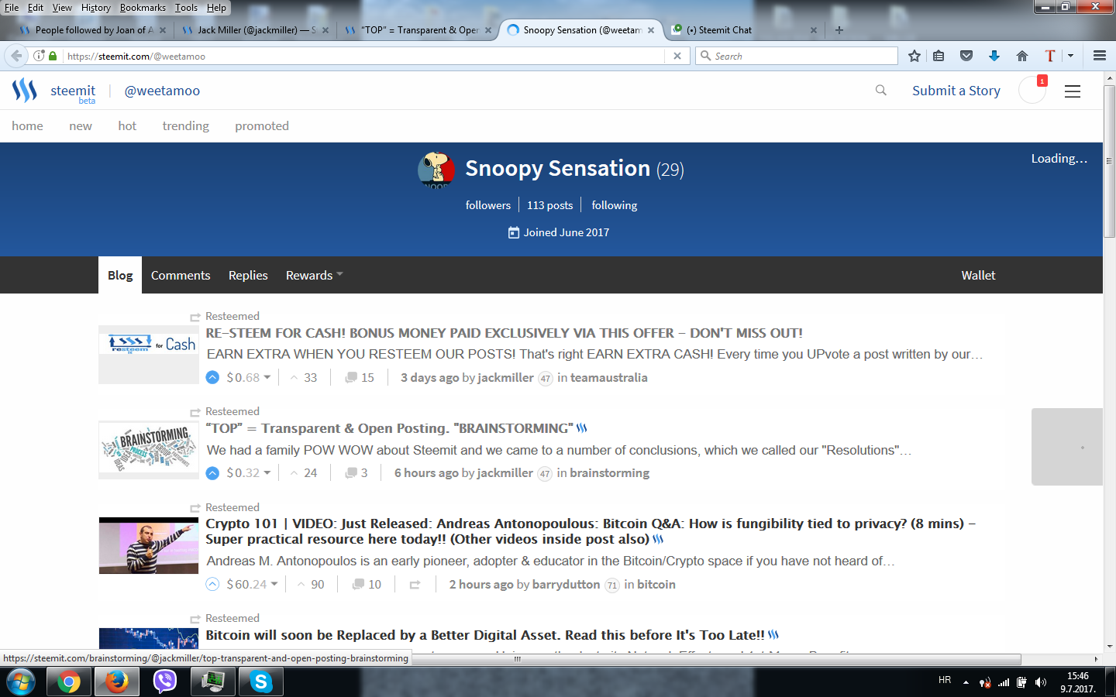Open a new browser tab with plus

tap(839, 30)
